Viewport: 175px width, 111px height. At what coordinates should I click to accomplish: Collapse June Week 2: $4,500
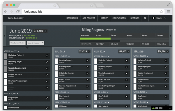point(17,94)
